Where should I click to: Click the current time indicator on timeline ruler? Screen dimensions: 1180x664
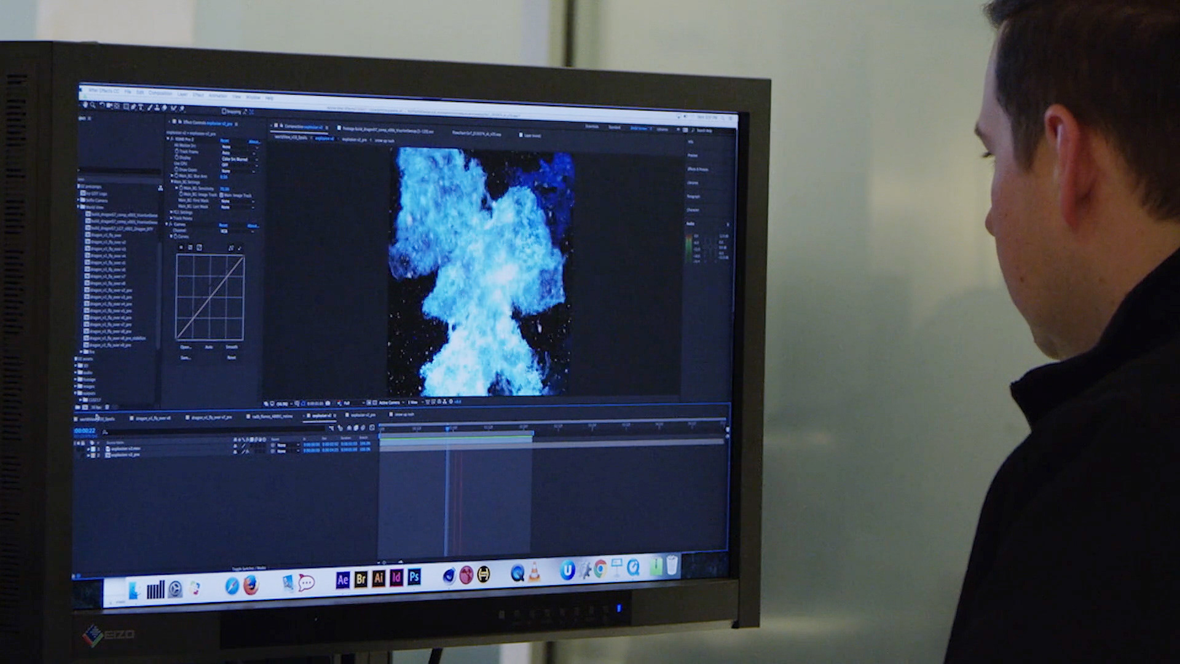[x=447, y=428]
